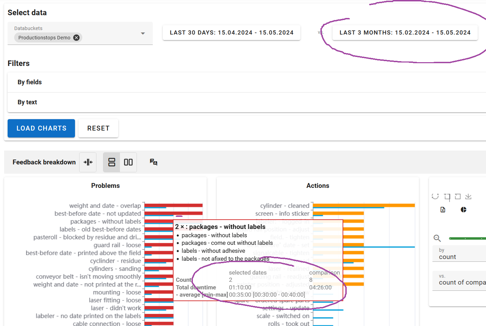Click the translate language icon
This screenshot has width=486, height=326.
(x=153, y=162)
